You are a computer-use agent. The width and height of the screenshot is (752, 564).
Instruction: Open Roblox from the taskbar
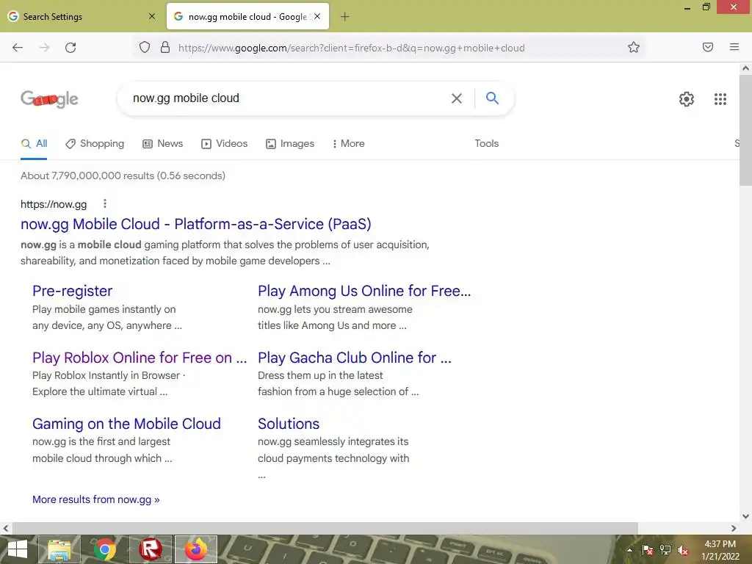pos(150,549)
